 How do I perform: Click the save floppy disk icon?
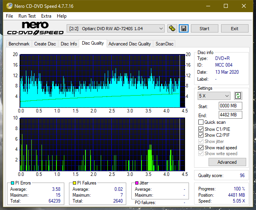coord(184,29)
